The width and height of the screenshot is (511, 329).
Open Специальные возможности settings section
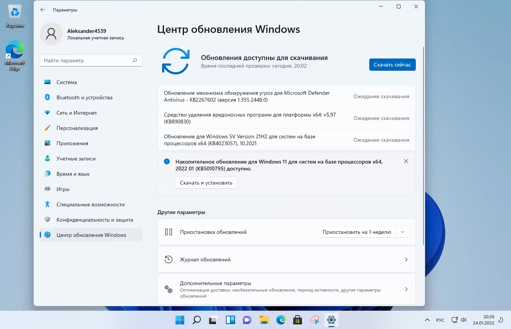[x=91, y=204]
